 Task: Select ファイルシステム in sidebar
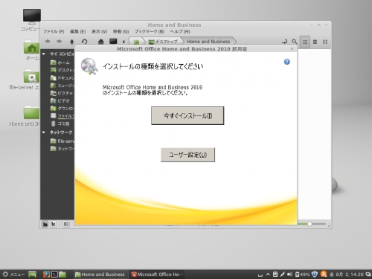coord(62,116)
